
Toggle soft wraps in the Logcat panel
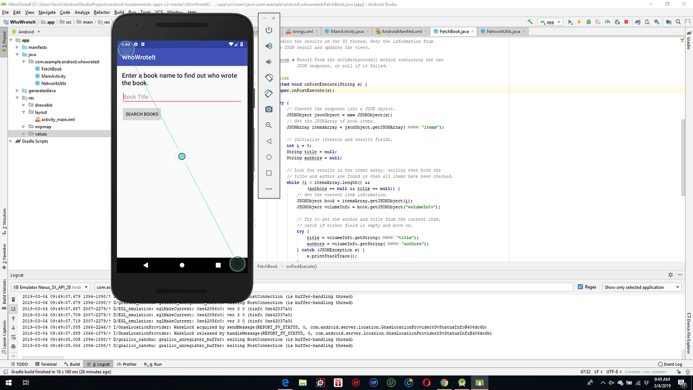(x=13, y=336)
